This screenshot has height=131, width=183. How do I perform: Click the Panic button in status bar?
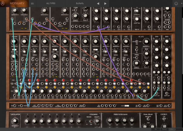point(165,129)
